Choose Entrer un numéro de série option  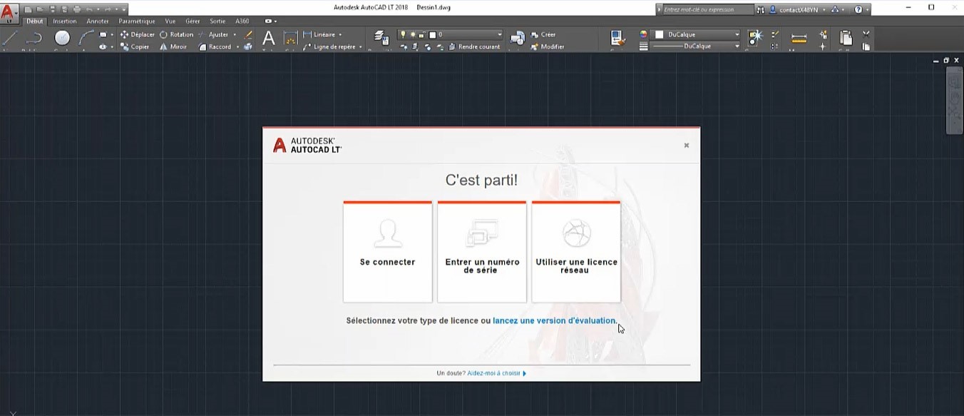pos(482,252)
